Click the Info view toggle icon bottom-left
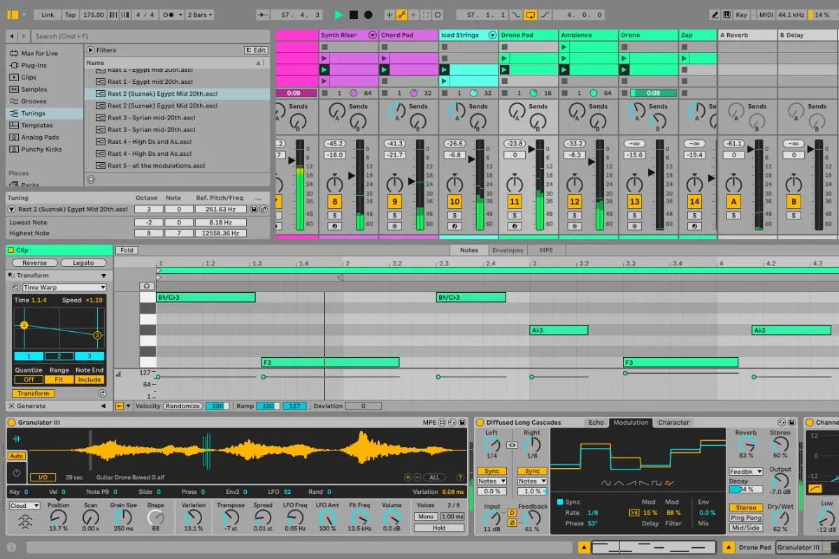 pyautogui.click(x=11, y=548)
